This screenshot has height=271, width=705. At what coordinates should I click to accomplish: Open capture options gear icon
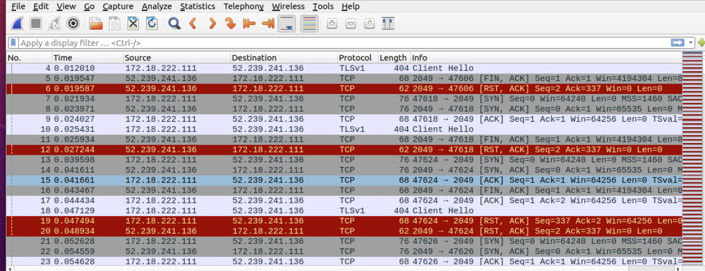pos(74,24)
